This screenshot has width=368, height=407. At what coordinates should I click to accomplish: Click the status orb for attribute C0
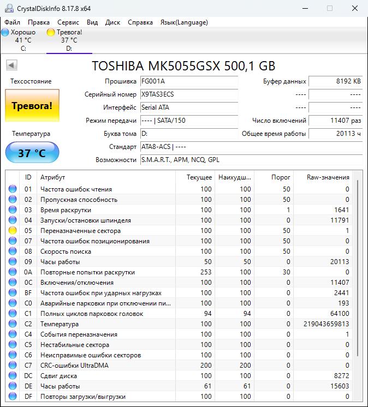13,303
